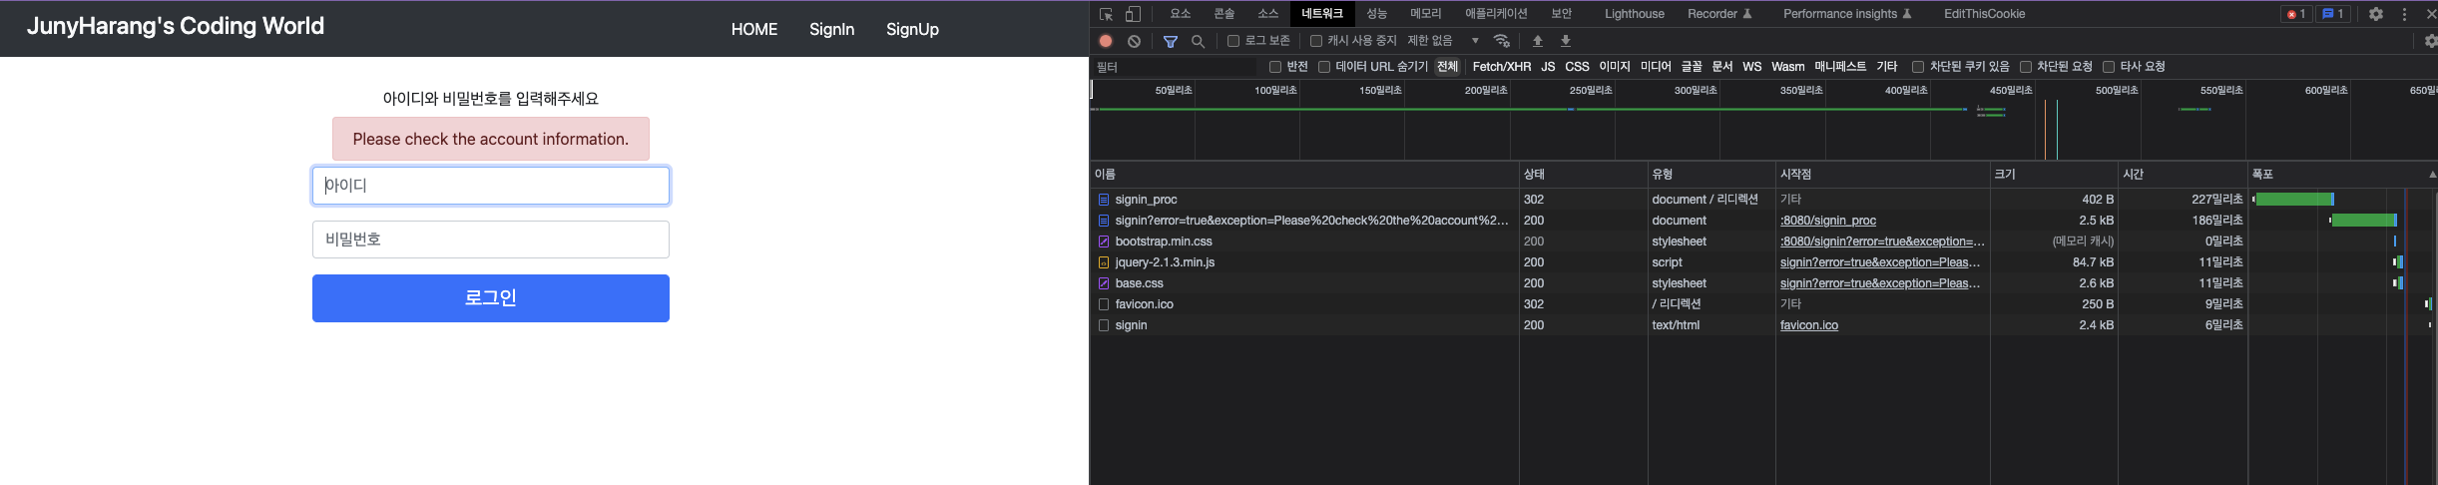
Task: Open DevTools three-dot customize menu
Action: click(2405, 14)
